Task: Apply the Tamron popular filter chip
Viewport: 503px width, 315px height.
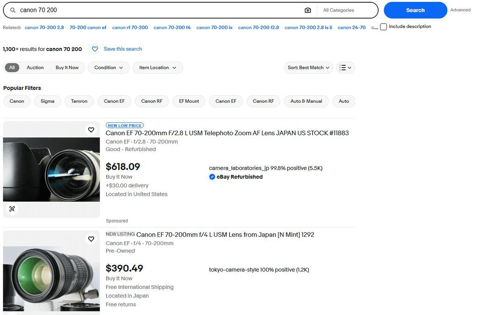Action: point(79,101)
